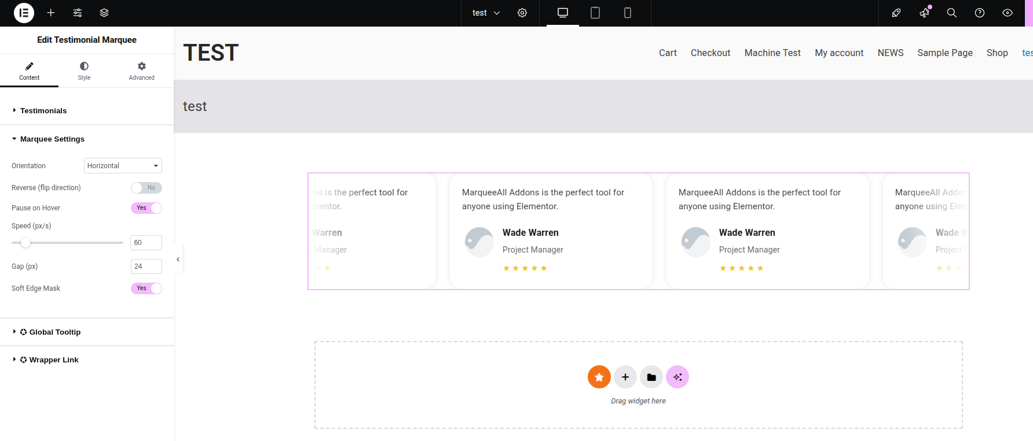Screen dimensions: 1033x441
Task: Open the Checkout navigation link
Action: [x=710, y=53]
